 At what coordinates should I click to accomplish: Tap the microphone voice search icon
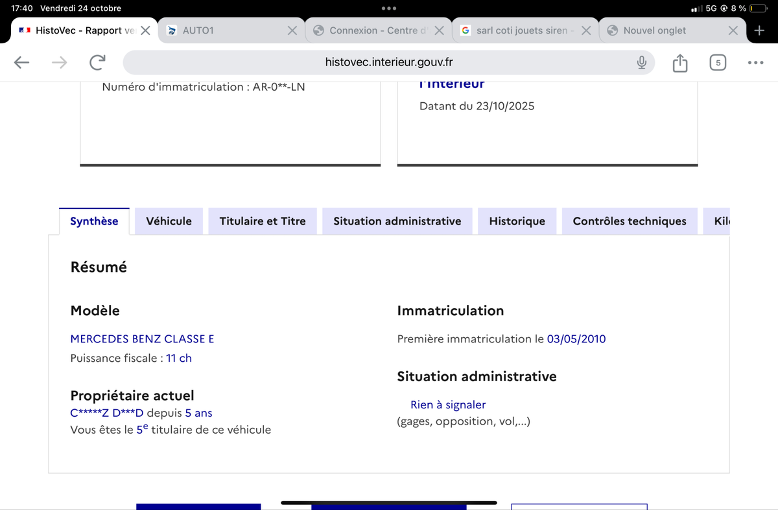coord(641,62)
